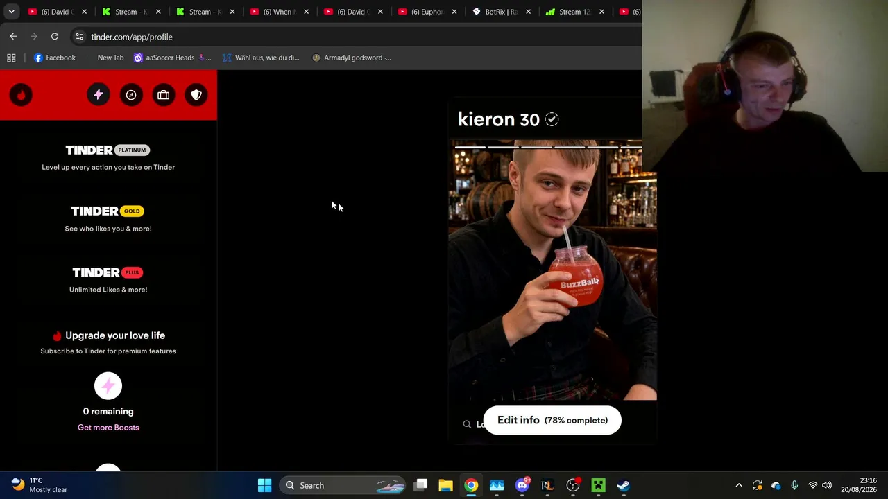Open kieron's profile photo
Screen dimensions: 888x499
click(552, 270)
